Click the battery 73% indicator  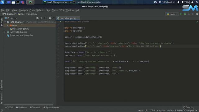(185, 2)
